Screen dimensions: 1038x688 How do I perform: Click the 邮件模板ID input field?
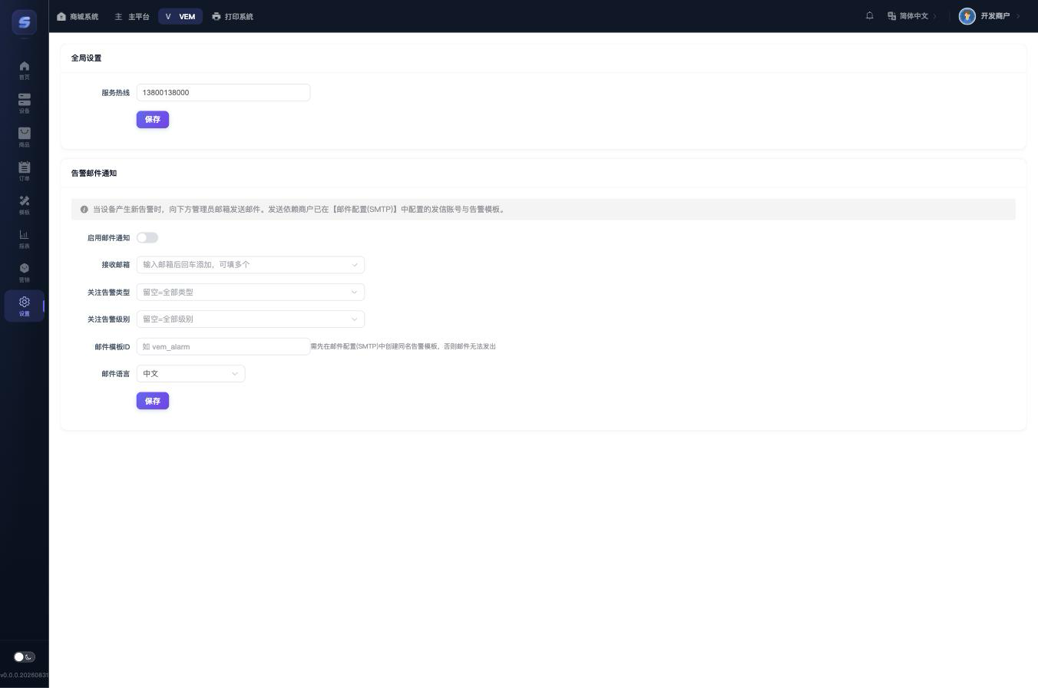pyautogui.click(x=223, y=346)
